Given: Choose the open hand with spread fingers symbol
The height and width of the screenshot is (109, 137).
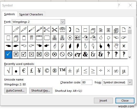Looking at the screenshot, I should tap(116, 46).
